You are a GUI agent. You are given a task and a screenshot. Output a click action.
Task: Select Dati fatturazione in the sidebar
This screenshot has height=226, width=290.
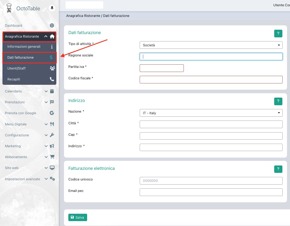pos(29,57)
